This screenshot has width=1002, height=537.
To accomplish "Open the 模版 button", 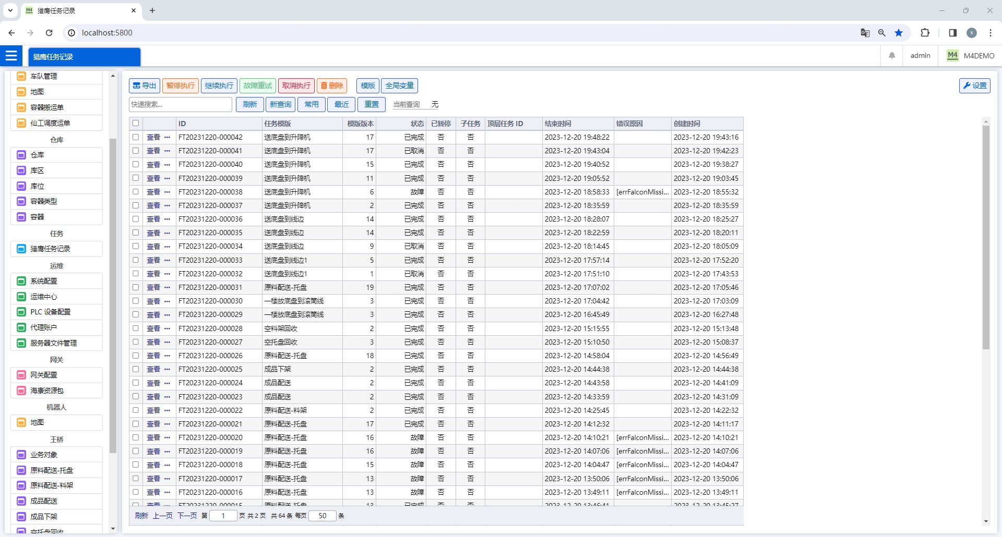I will tap(368, 86).
